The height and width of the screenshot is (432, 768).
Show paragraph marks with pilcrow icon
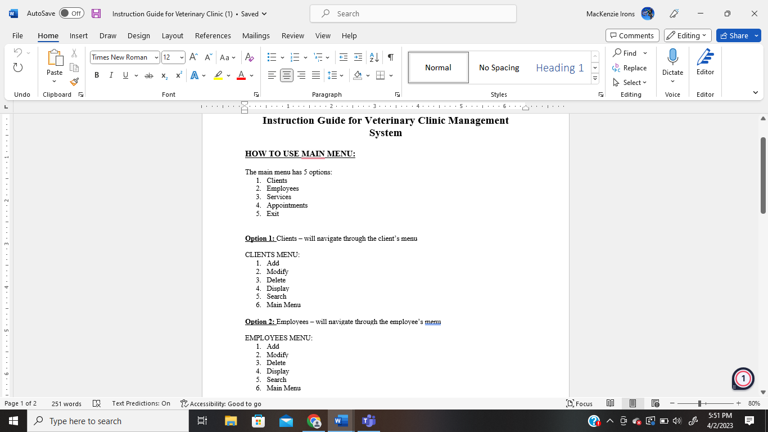(x=391, y=57)
